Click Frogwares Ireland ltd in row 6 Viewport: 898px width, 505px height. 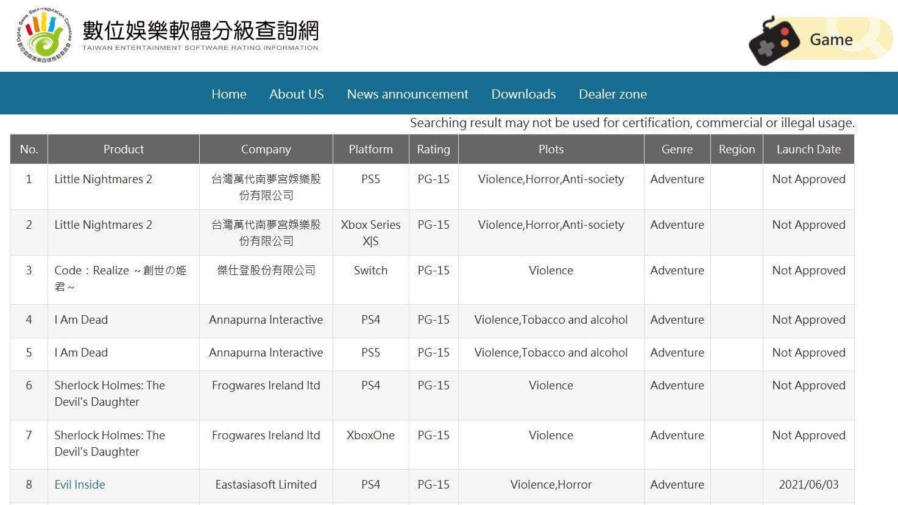point(266,385)
